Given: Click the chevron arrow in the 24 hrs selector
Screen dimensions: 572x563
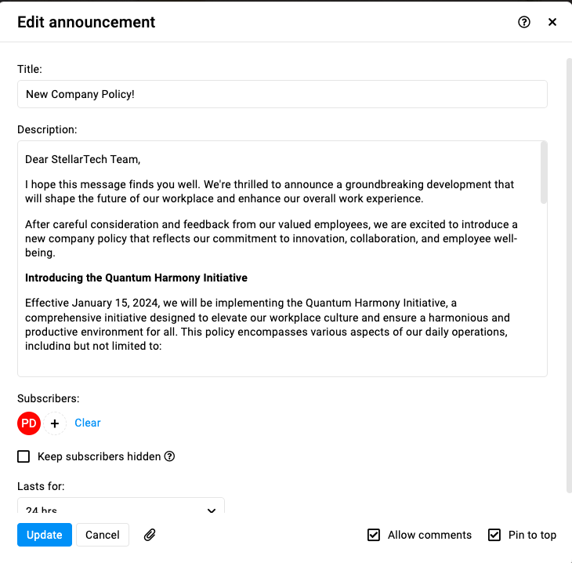Looking at the screenshot, I should point(212,510).
